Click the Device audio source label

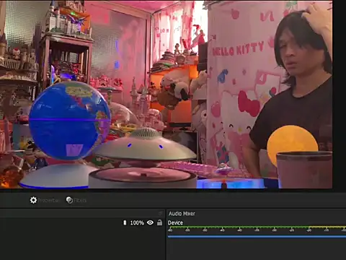(x=175, y=222)
